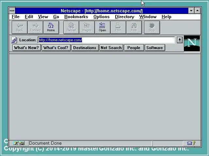Open the View menu
Image resolution: width=209 pixels, height=156 pixels.
(43, 17)
